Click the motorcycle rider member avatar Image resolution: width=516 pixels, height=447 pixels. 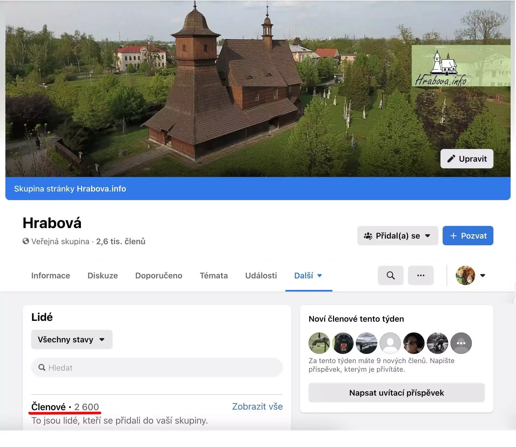coord(437,343)
